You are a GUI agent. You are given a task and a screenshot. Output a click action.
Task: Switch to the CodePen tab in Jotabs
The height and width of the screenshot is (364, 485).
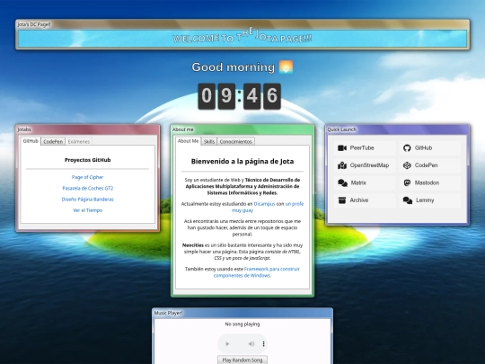[53, 141]
